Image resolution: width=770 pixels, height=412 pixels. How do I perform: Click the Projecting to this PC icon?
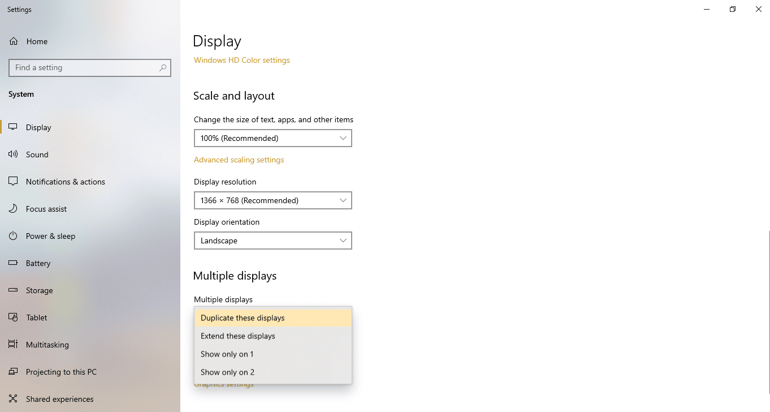click(13, 372)
